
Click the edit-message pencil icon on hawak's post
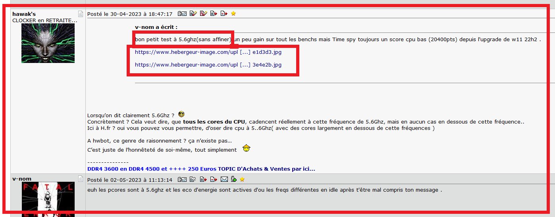point(193,13)
